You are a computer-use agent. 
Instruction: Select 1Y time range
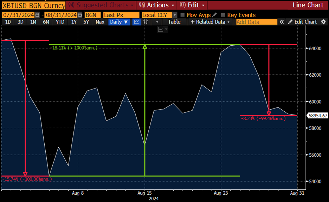pos(74,22)
